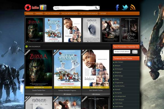The height and width of the screenshot is (109, 164).
Task: Click the Zuzula Tanıtım Filmi title link
Action: point(39,90)
